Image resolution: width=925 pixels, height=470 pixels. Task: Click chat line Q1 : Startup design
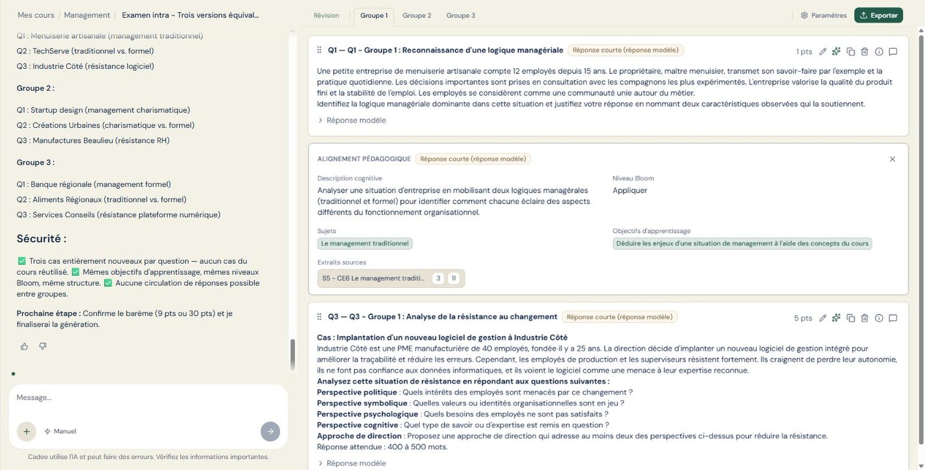pyautogui.click(x=103, y=110)
